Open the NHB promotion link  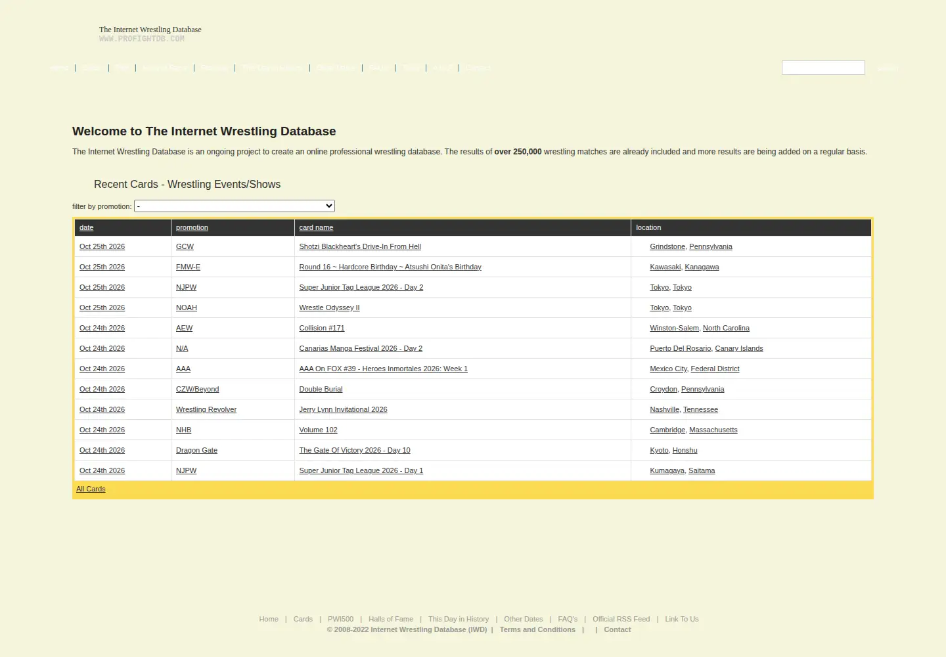click(183, 430)
